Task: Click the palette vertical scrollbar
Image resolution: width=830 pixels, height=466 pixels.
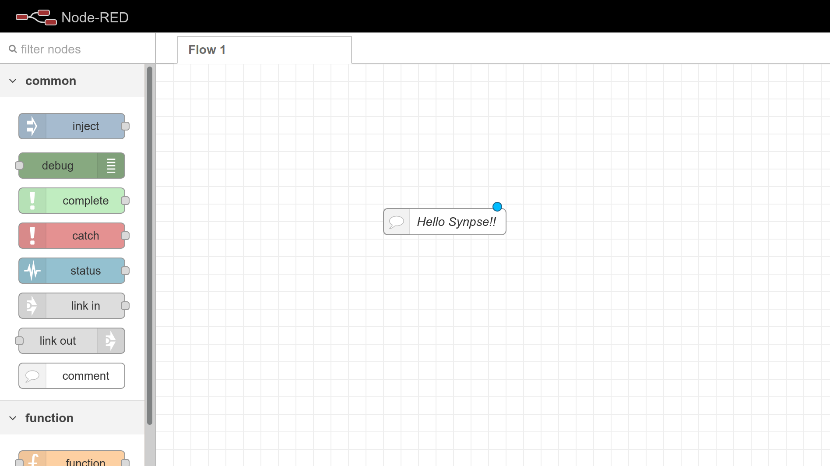Action: [x=150, y=245]
